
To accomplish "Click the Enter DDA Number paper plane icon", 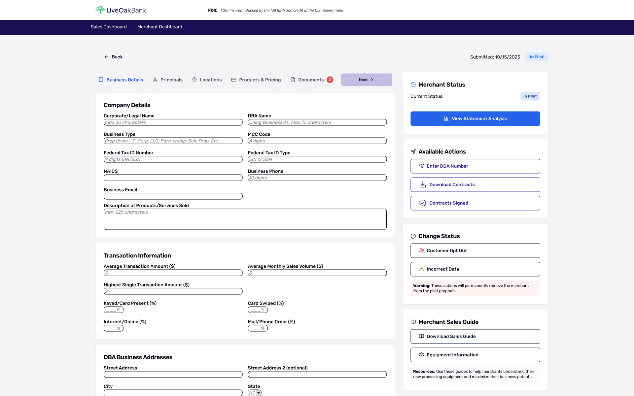I will click(x=421, y=166).
